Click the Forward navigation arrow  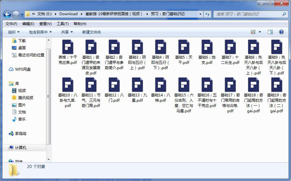click(16, 14)
